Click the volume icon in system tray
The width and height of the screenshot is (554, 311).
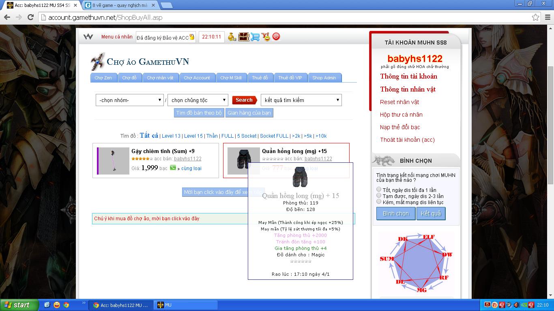(x=516, y=305)
